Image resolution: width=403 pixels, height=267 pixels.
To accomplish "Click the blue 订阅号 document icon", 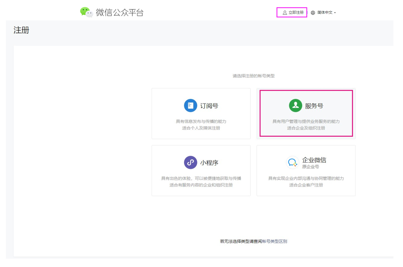I will pyautogui.click(x=190, y=106).
